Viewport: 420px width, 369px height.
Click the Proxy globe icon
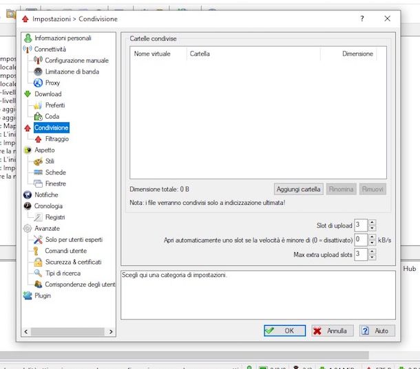[38, 83]
